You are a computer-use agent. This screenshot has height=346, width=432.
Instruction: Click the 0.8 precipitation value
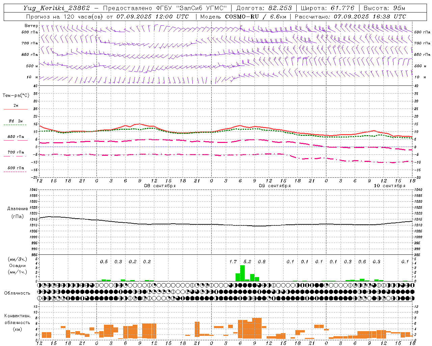tap(262, 262)
